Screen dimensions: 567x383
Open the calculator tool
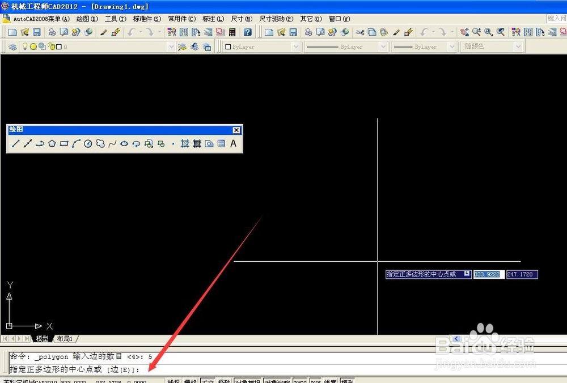click(x=232, y=32)
